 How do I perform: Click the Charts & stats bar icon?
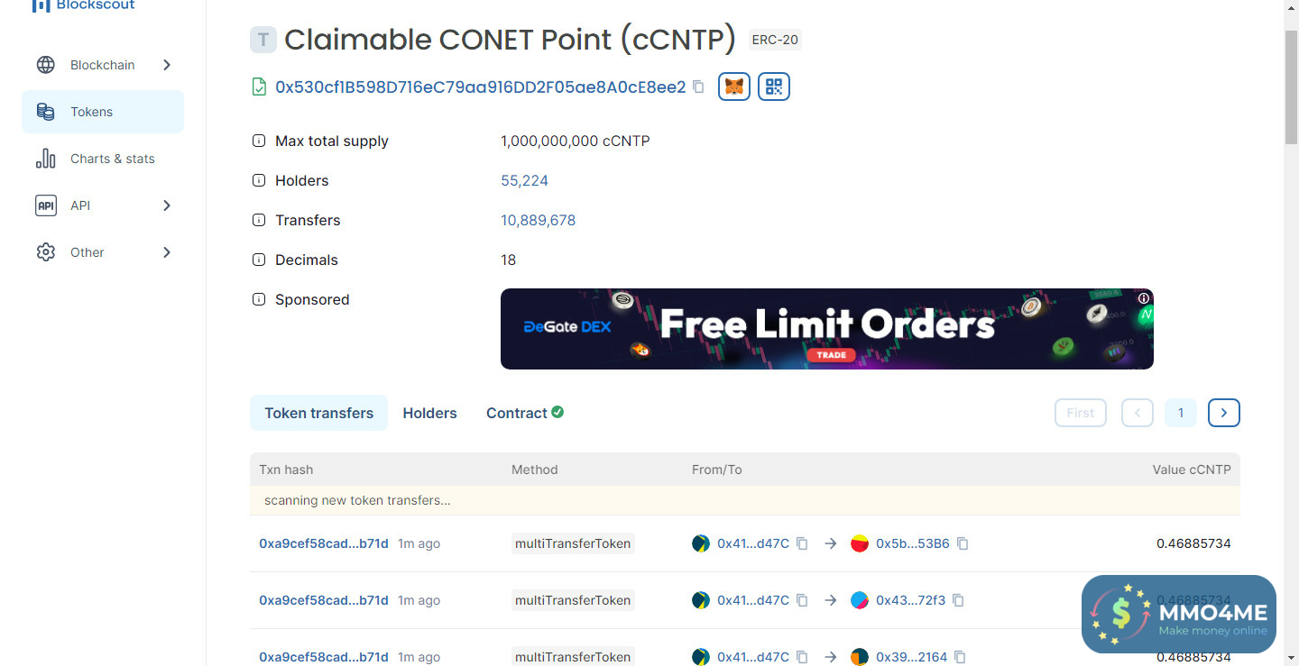(x=45, y=159)
